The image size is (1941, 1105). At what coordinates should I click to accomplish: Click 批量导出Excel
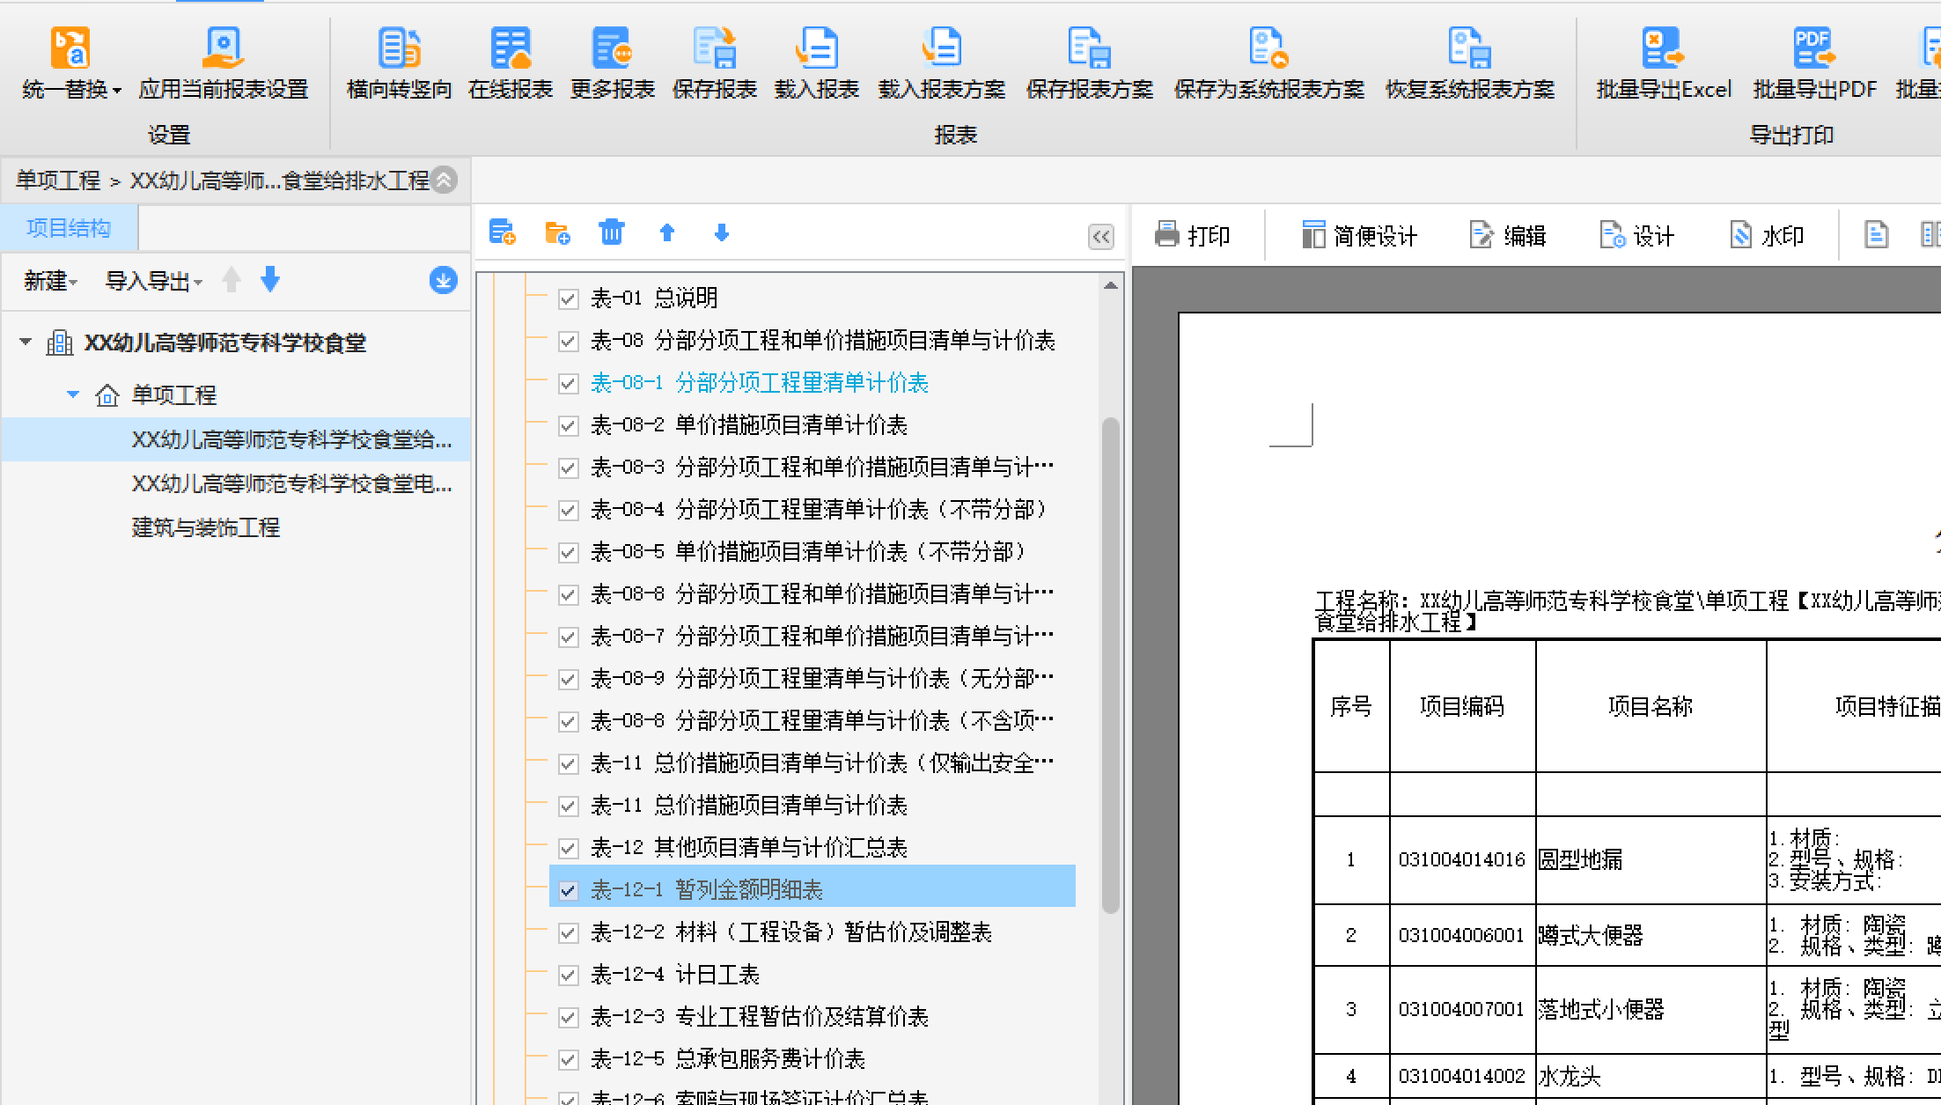(x=1664, y=62)
